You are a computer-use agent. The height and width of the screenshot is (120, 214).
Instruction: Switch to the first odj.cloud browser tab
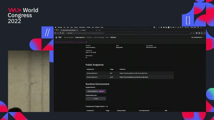point(69,30)
